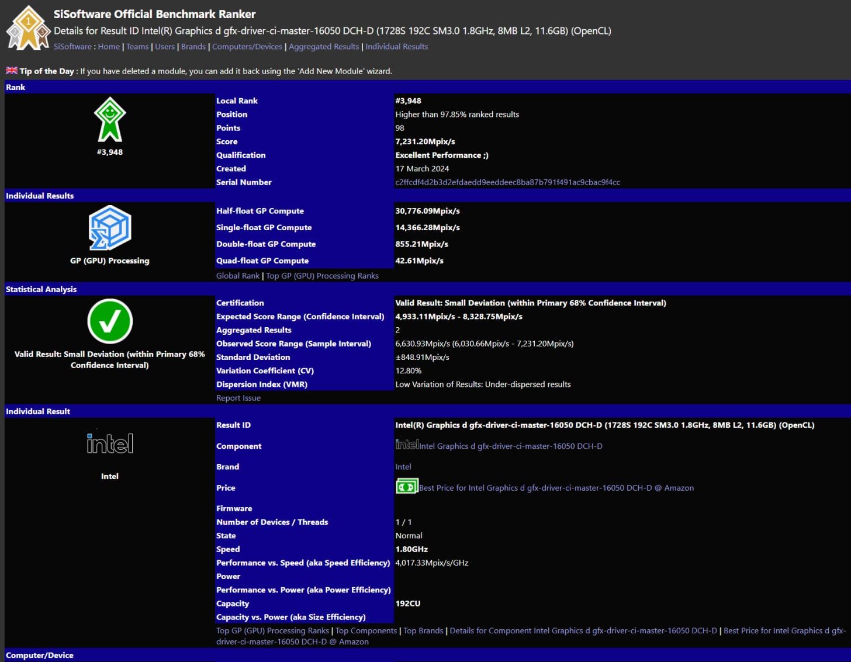Click the SiSoftware ranker medal logo
The height and width of the screenshot is (662, 851).
point(27,26)
